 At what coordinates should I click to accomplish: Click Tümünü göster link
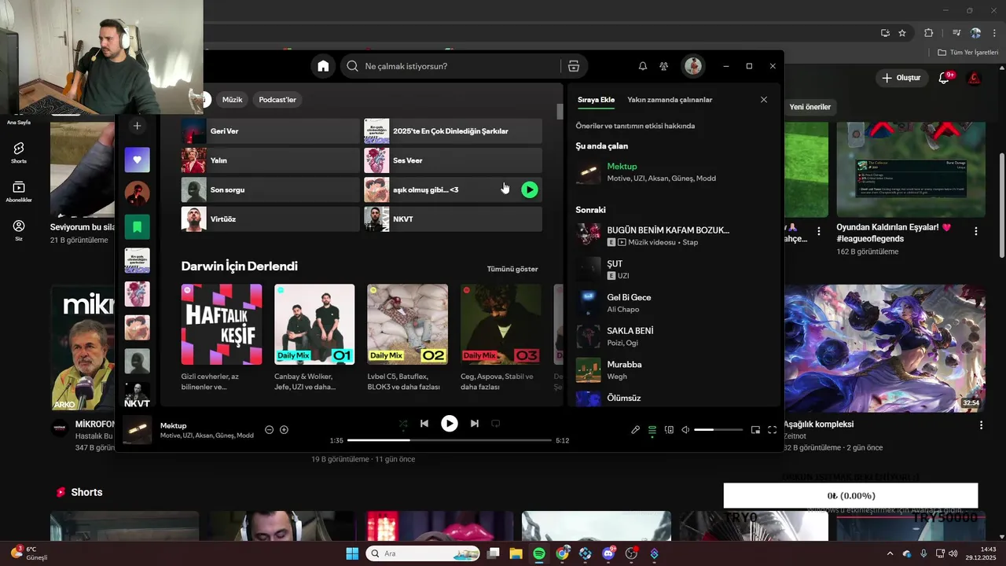512,269
